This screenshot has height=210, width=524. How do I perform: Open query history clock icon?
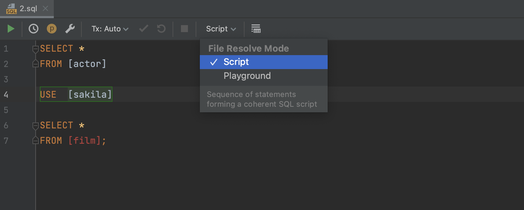[x=34, y=29]
